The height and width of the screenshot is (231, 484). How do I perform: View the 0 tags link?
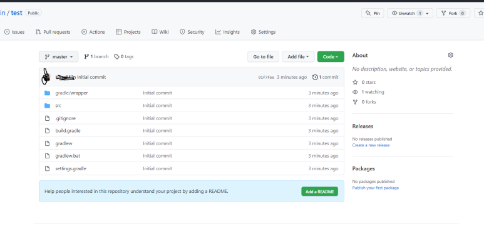pos(124,57)
